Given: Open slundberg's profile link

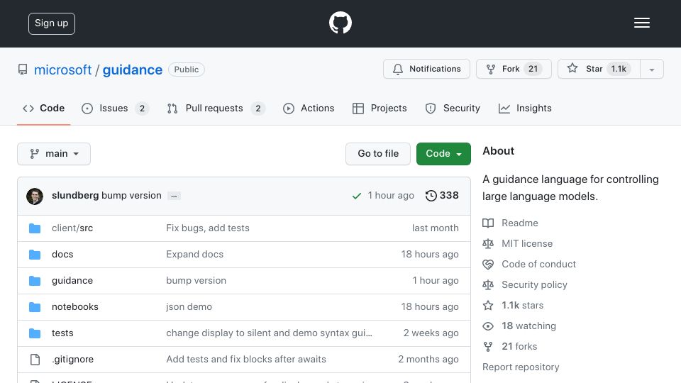Looking at the screenshot, I should [x=75, y=196].
